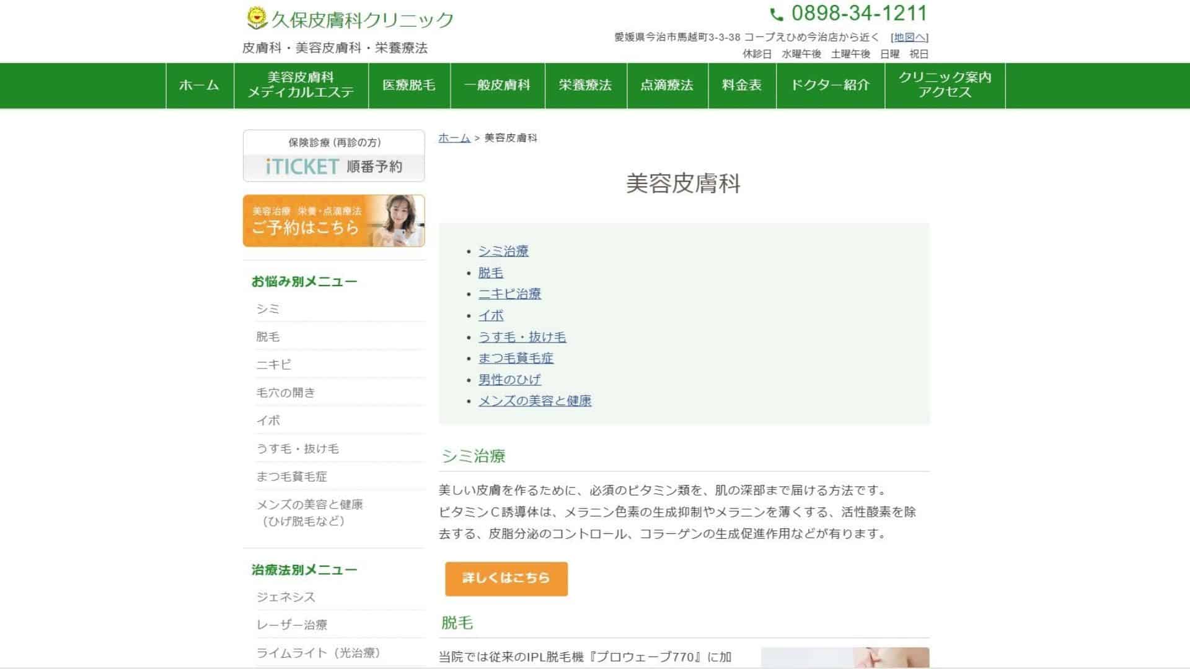This screenshot has height=669, width=1190.
Task: Select the ニキビ治療 anchor link
Action: (509, 294)
